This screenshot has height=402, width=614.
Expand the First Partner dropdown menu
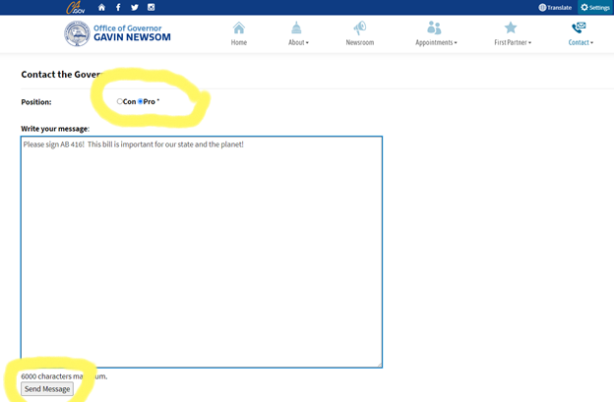(x=512, y=43)
